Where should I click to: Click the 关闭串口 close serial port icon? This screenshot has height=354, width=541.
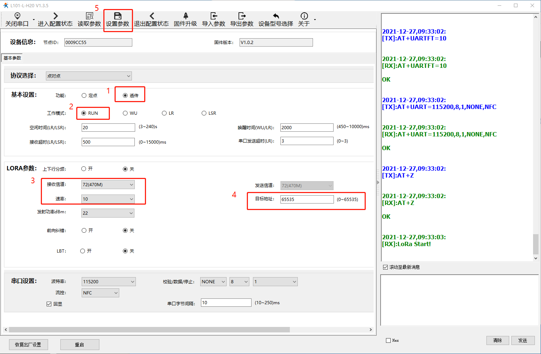pyautogui.click(x=17, y=16)
